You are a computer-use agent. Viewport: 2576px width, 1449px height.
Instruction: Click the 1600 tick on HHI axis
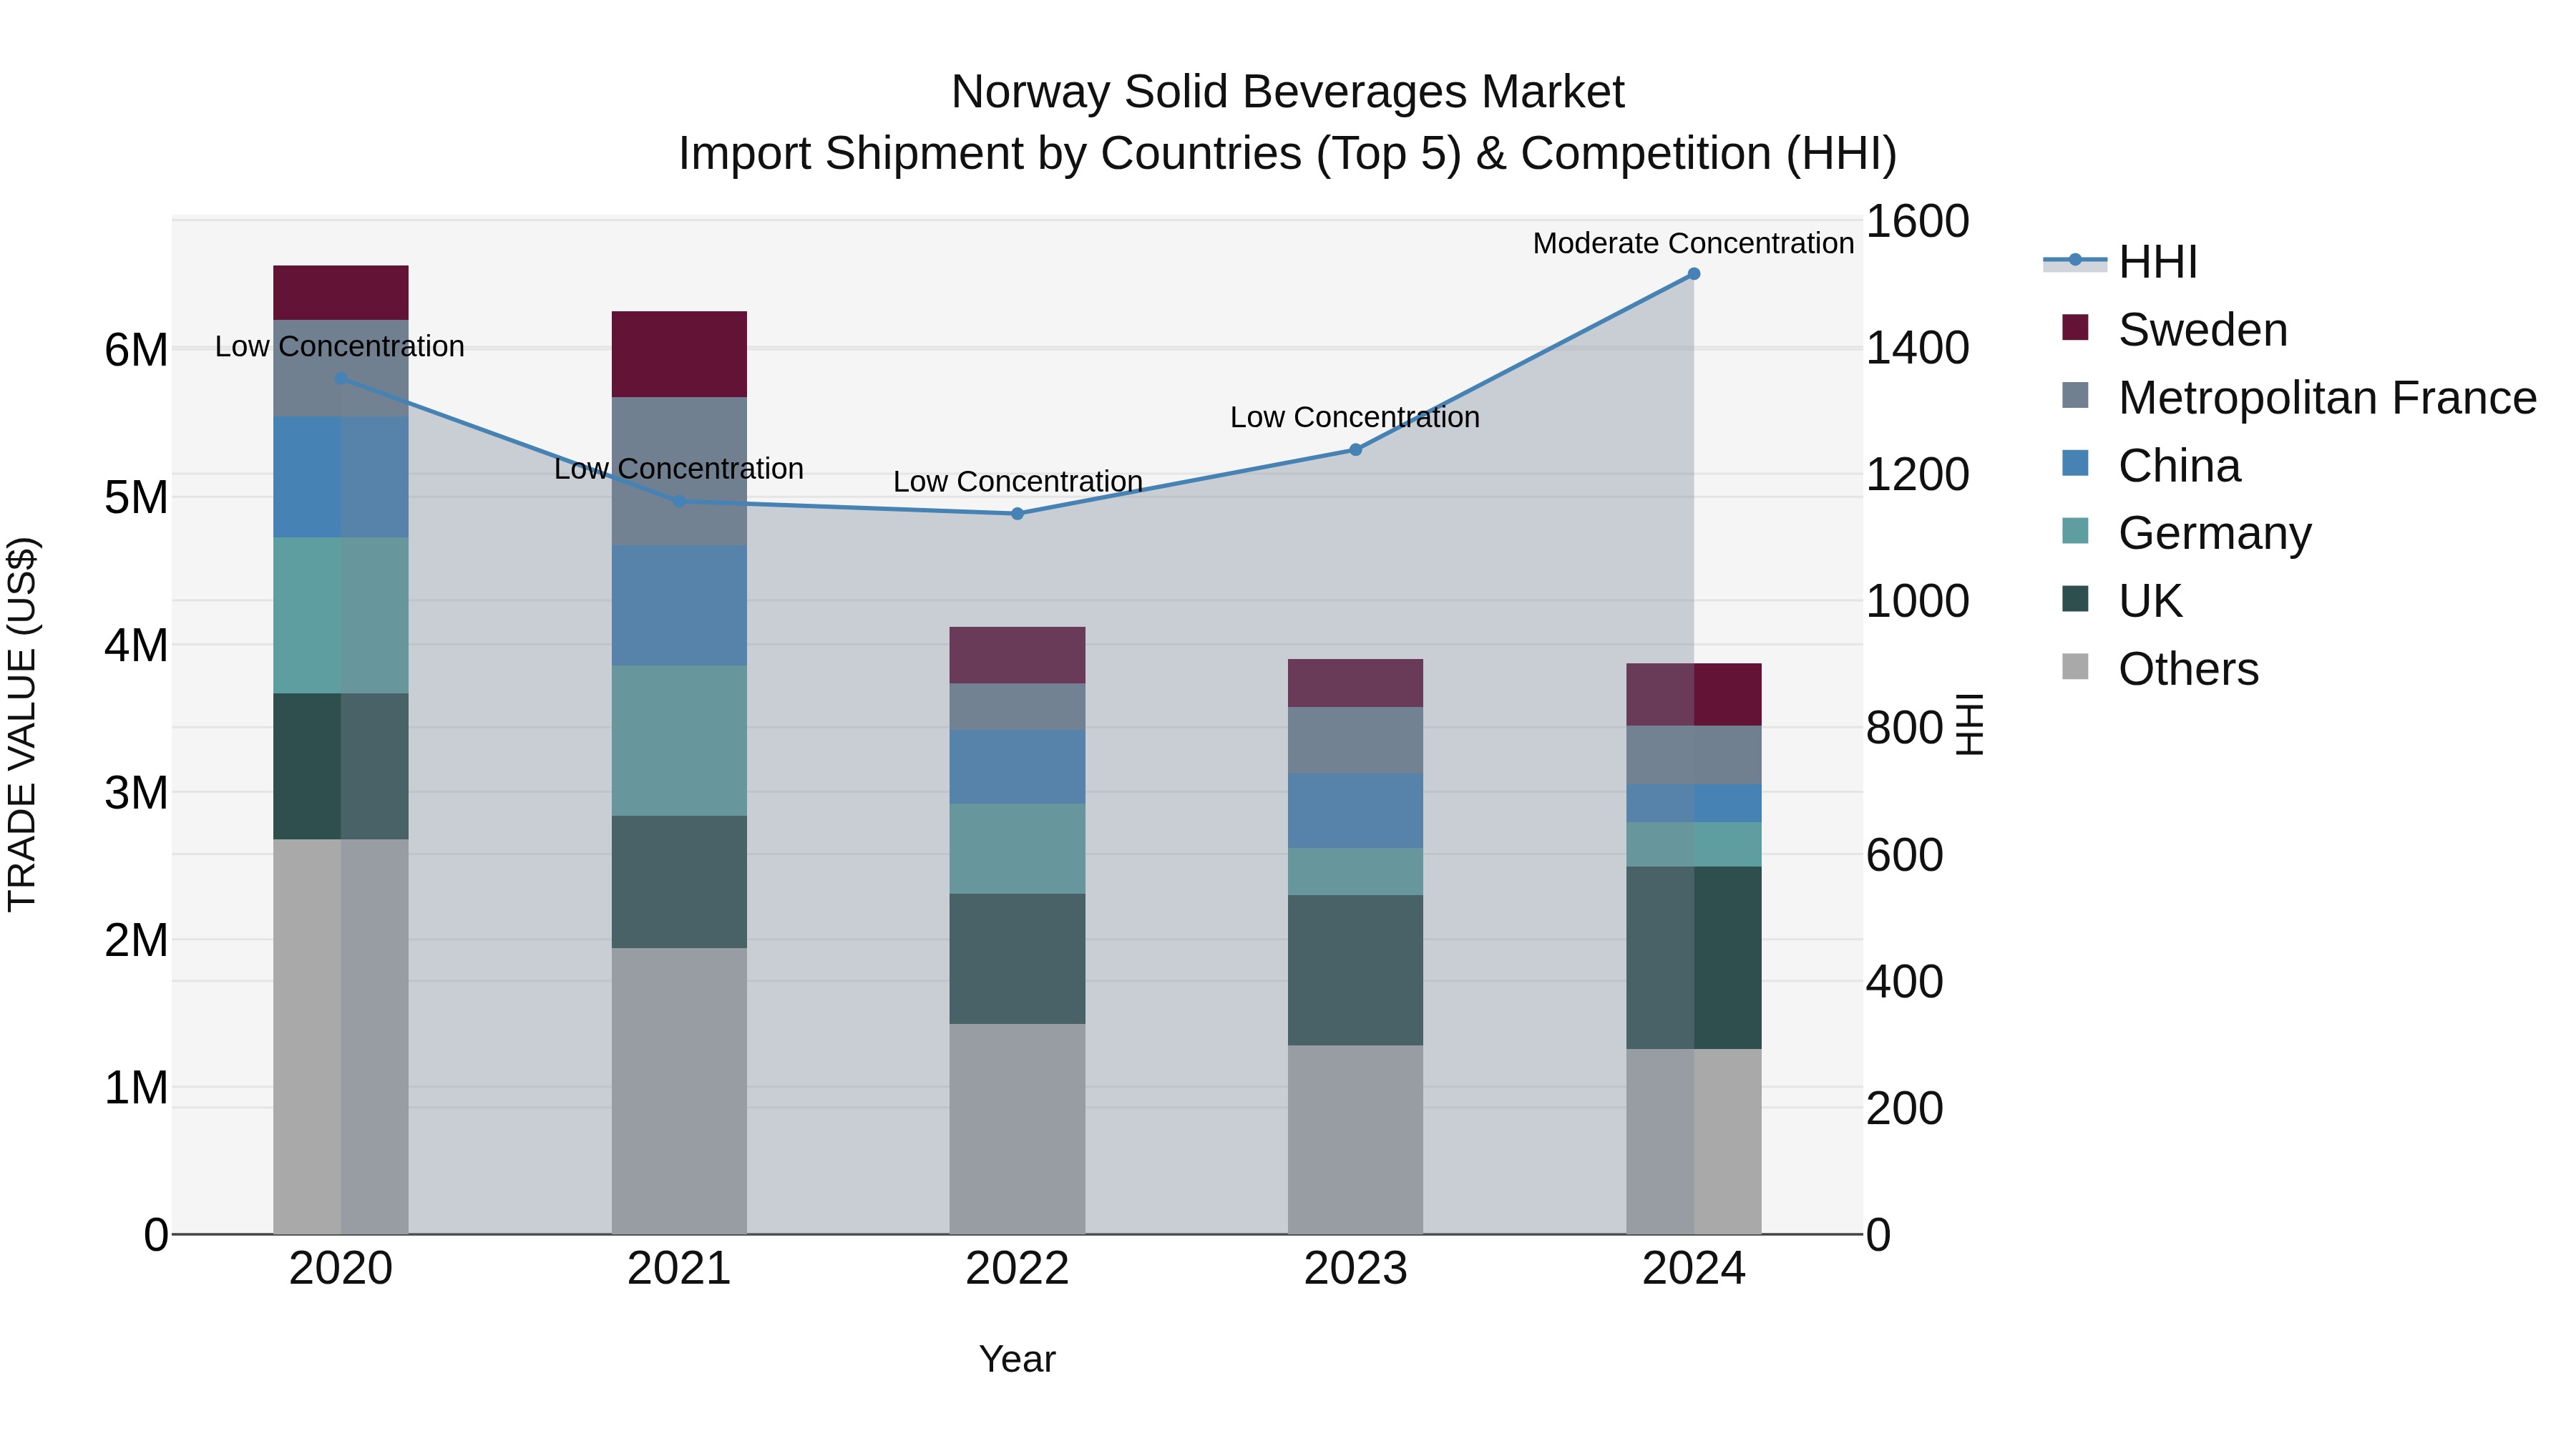(1917, 221)
